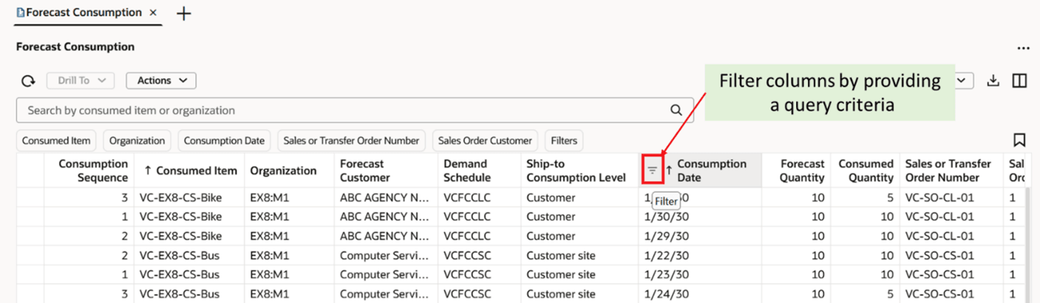The image size is (1040, 303).
Task: Close the Forecast Consumption tab
Action: click(153, 13)
